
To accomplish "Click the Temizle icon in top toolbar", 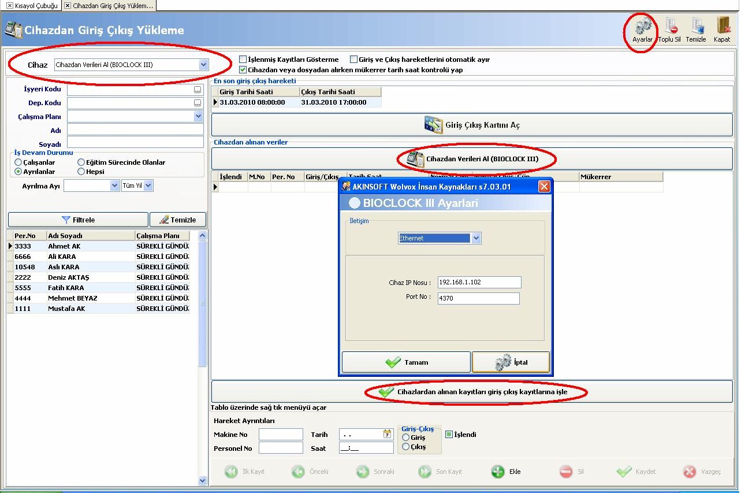I will click(x=696, y=29).
